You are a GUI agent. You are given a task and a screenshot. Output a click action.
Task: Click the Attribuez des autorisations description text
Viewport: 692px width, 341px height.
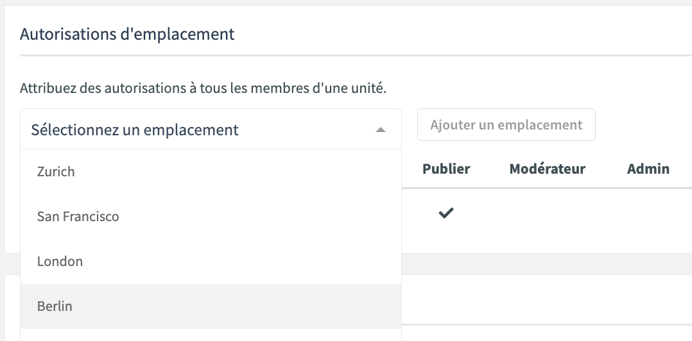pyautogui.click(x=203, y=88)
